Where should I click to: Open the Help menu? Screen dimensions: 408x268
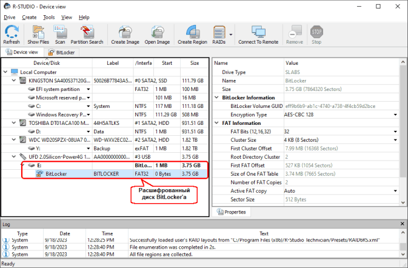pos(84,17)
